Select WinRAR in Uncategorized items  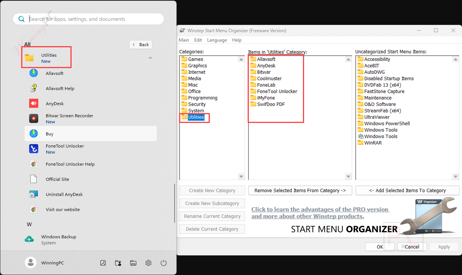pos(369,143)
